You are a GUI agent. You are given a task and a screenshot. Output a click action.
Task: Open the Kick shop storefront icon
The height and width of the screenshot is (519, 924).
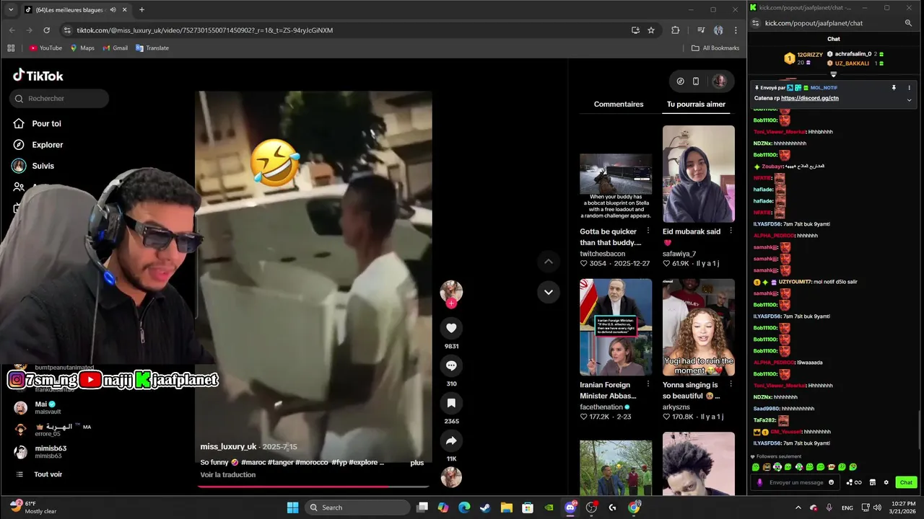click(x=872, y=482)
